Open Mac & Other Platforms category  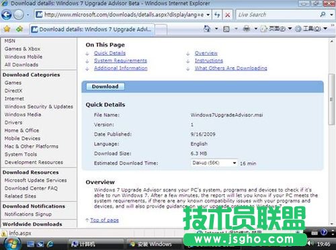(32, 147)
